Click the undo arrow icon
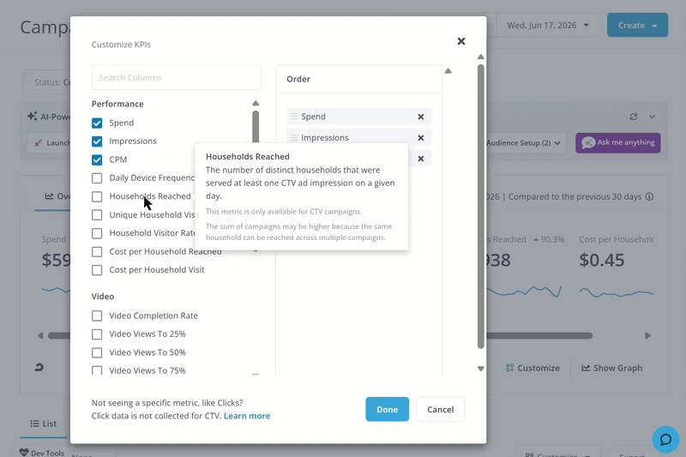The width and height of the screenshot is (686, 457). click(39, 367)
